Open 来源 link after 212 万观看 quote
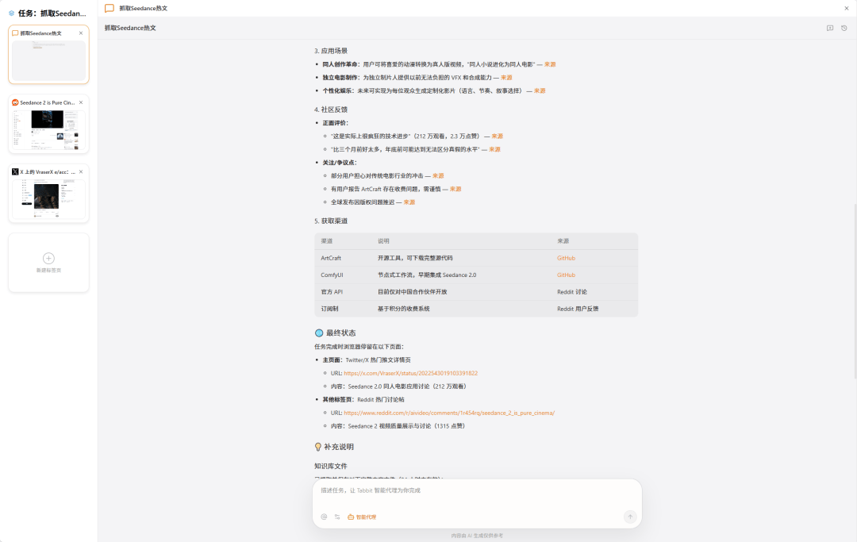857x542 pixels. coord(497,136)
